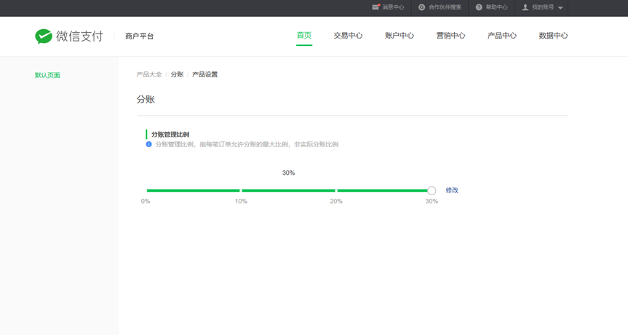
Task: Click the message center envelope icon
Action: click(x=375, y=7)
